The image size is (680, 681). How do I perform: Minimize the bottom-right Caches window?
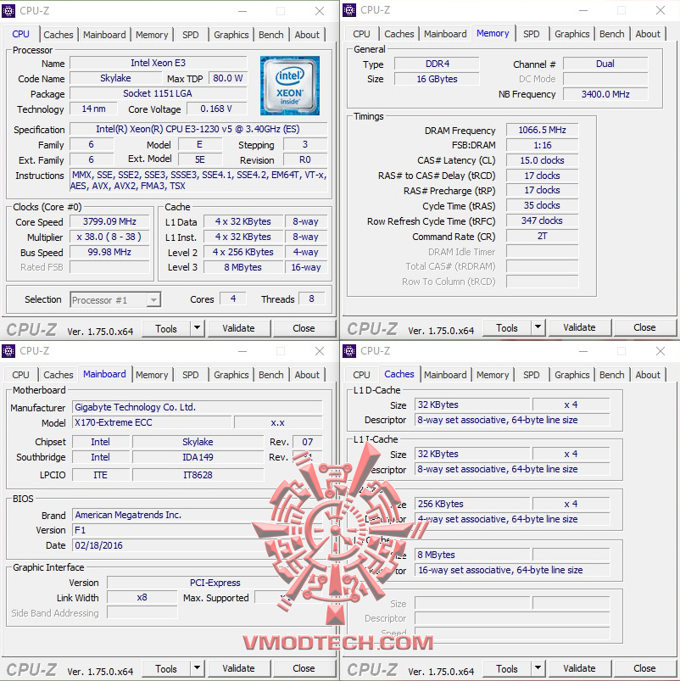coord(583,351)
